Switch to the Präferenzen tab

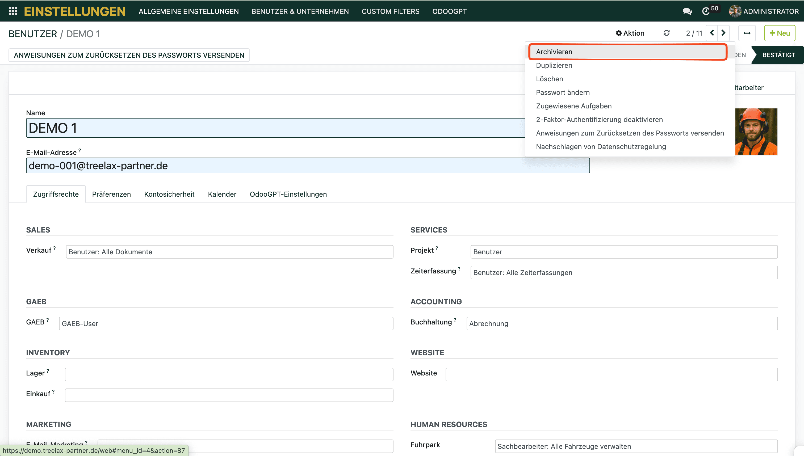click(x=111, y=194)
